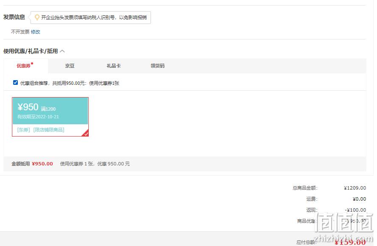This screenshot has height=246, width=377.
Task: Open the 领货码 tab
Action: (x=158, y=66)
